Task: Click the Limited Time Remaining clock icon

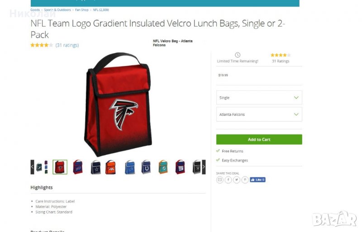Action: pyautogui.click(x=238, y=55)
